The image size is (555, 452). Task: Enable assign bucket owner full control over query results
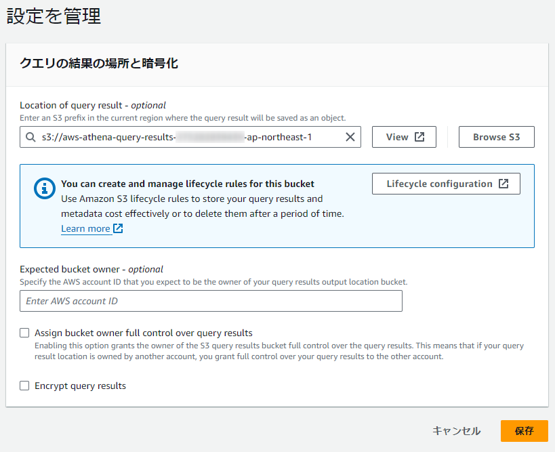pos(24,332)
